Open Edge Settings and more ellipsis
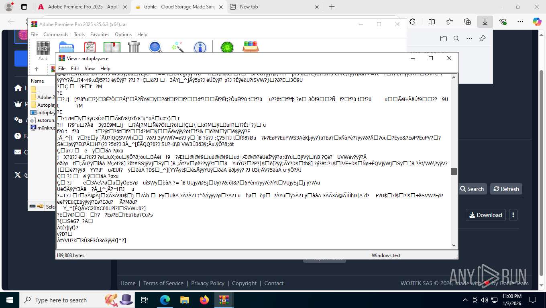The width and height of the screenshot is (546, 308). click(x=520, y=22)
